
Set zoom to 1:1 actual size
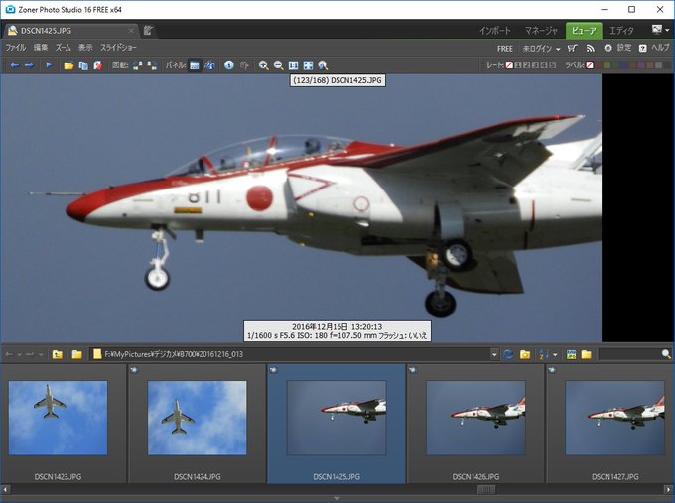[x=293, y=65]
